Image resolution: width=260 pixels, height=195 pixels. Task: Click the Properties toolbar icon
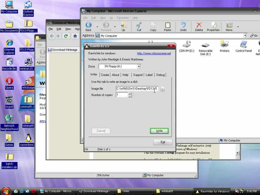click(x=213, y=27)
